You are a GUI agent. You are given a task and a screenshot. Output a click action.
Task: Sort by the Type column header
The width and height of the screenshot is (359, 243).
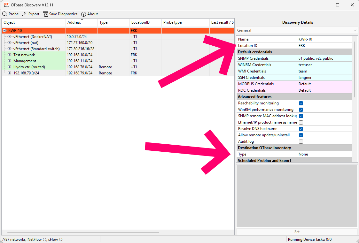tap(113, 22)
